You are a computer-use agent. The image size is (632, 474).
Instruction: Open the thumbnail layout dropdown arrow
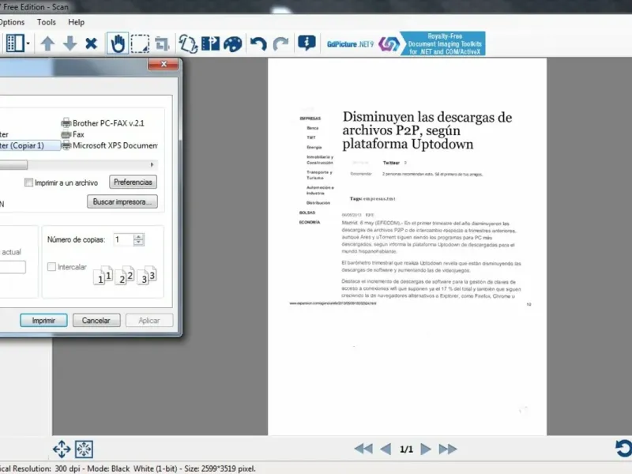point(28,43)
